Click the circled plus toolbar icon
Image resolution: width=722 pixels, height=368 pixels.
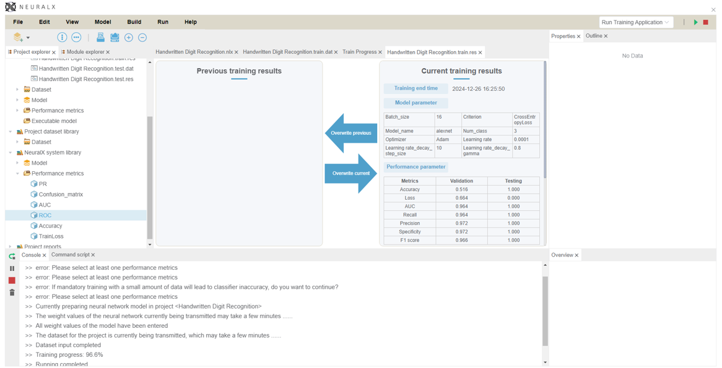click(x=129, y=38)
